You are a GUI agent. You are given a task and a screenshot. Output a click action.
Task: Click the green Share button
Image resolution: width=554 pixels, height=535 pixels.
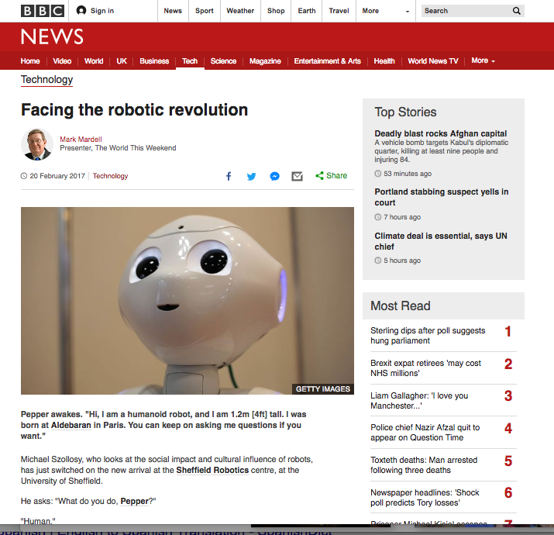tap(331, 176)
